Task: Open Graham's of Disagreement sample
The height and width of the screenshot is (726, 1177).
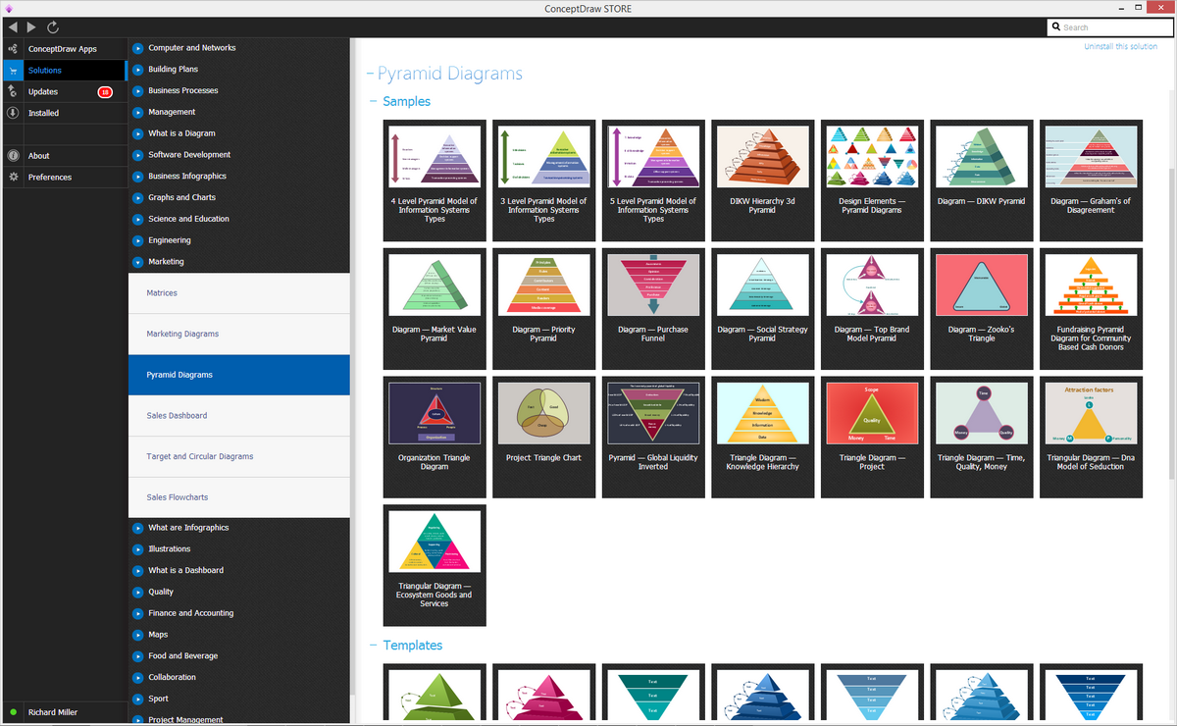Action: click(1091, 181)
